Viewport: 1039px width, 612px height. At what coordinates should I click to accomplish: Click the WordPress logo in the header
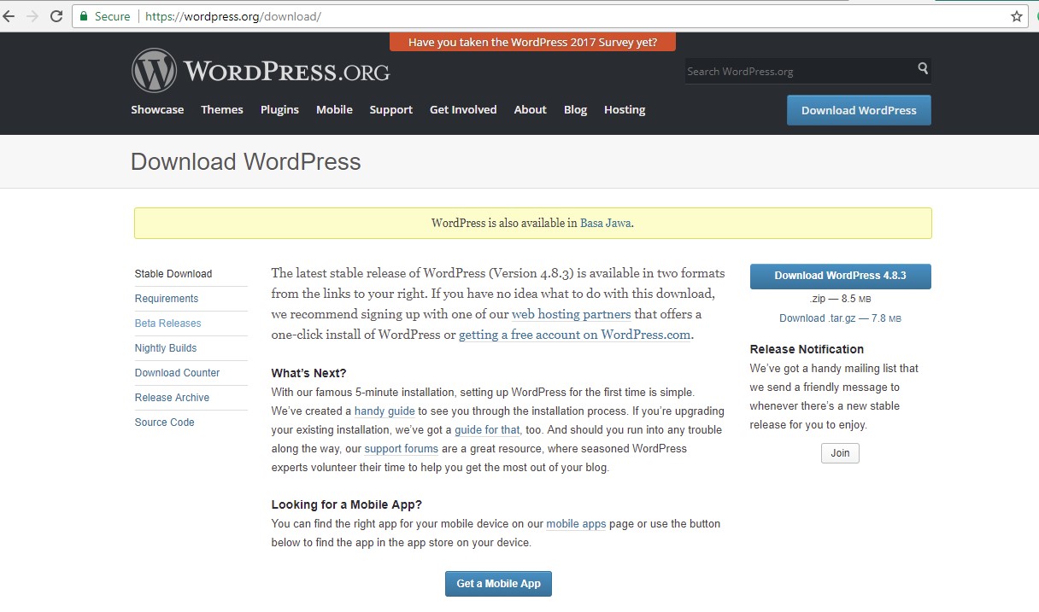coord(155,70)
